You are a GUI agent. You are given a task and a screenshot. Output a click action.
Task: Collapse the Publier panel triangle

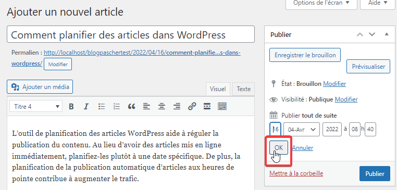pos(387,34)
